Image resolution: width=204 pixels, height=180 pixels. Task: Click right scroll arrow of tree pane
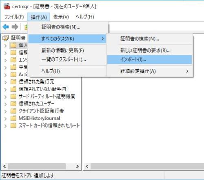tap(78, 166)
